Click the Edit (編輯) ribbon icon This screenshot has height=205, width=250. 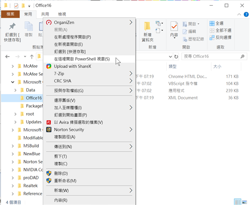pos(185,31)
